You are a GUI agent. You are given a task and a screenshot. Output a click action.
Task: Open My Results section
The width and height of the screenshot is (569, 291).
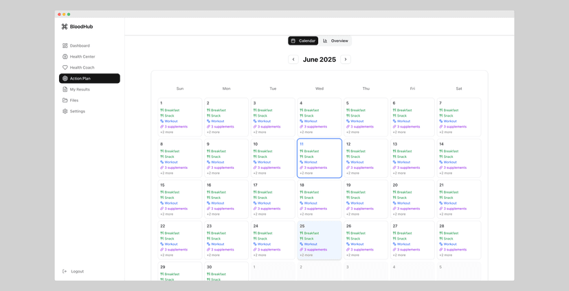tap(89, 89)
